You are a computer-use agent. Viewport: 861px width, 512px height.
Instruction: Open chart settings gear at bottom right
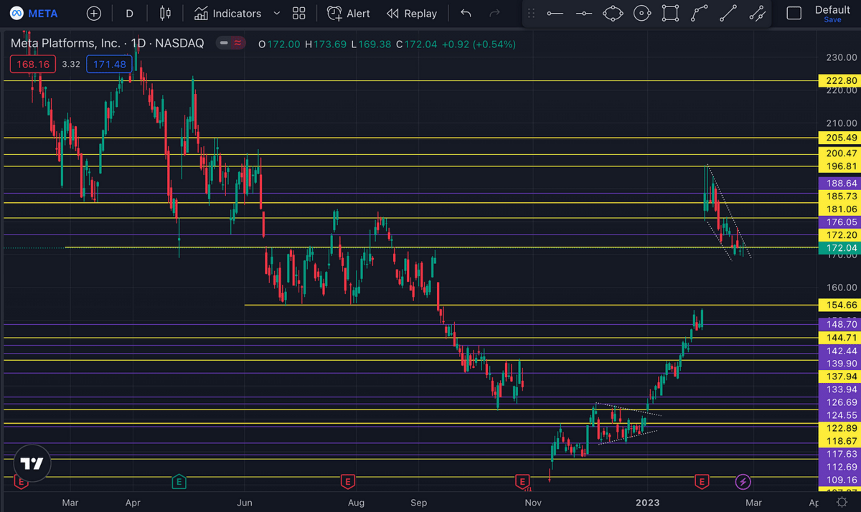coord(842,503)
